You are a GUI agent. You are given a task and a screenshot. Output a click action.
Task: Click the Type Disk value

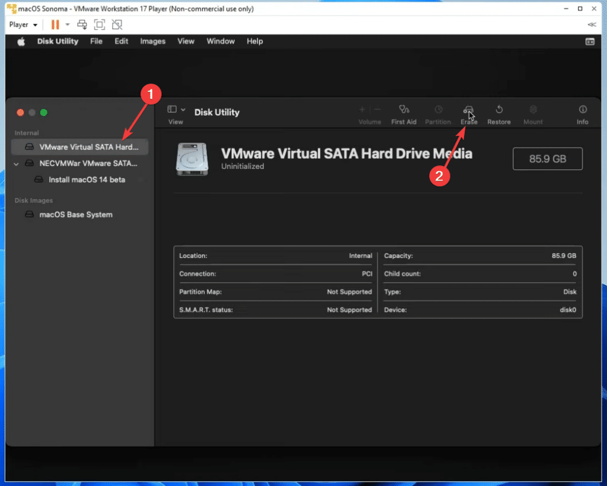coord(570,292)
